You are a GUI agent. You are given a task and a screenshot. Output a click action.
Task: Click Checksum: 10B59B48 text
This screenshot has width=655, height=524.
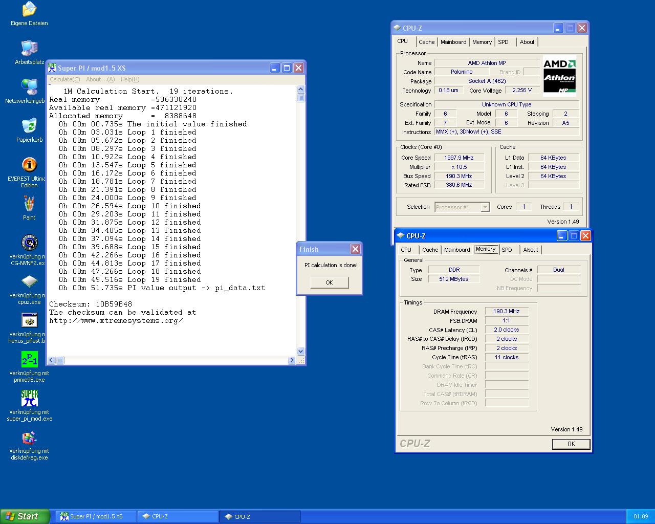(x=91, y=304)
